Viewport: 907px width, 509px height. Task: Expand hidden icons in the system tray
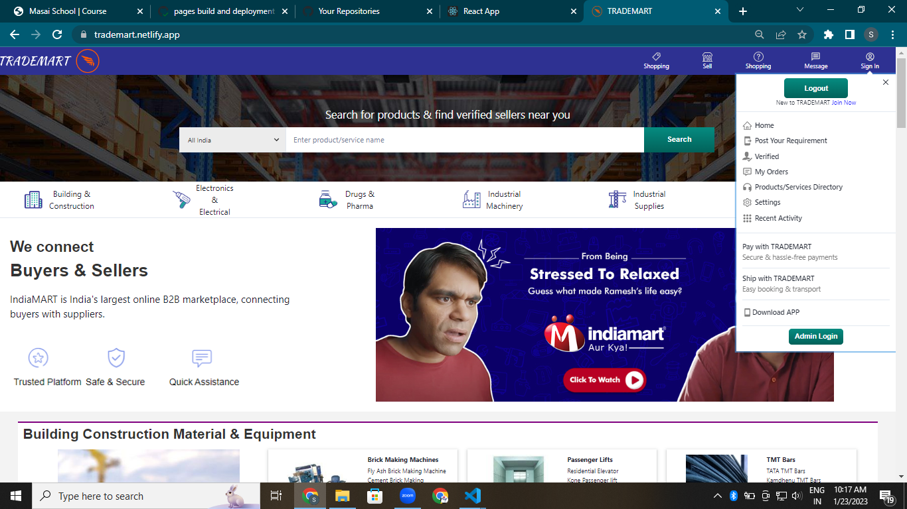717,495
